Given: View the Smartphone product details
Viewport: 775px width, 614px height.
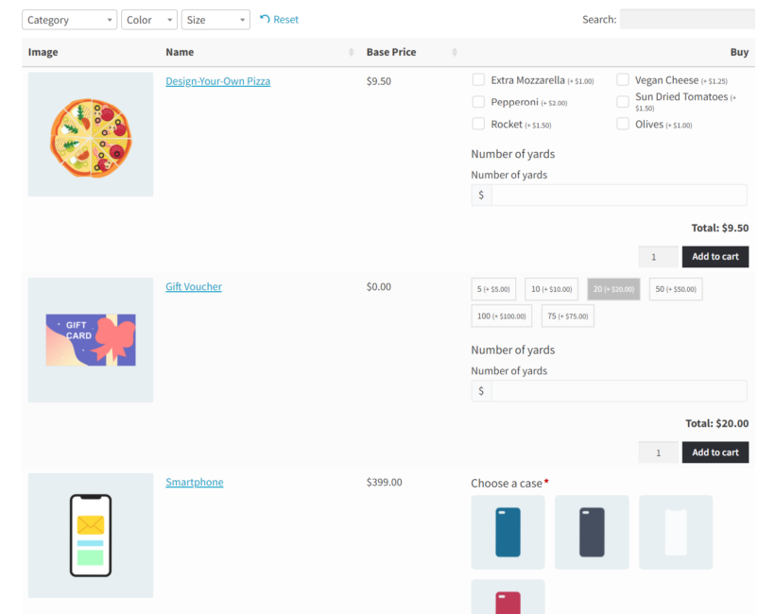Looking at the screenshot, I should [x=194, y=482].
